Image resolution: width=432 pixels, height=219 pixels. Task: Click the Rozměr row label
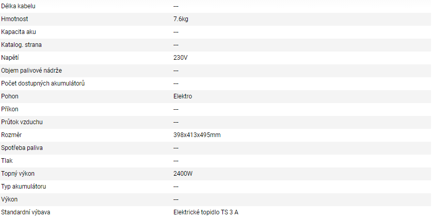click(11, 135)
